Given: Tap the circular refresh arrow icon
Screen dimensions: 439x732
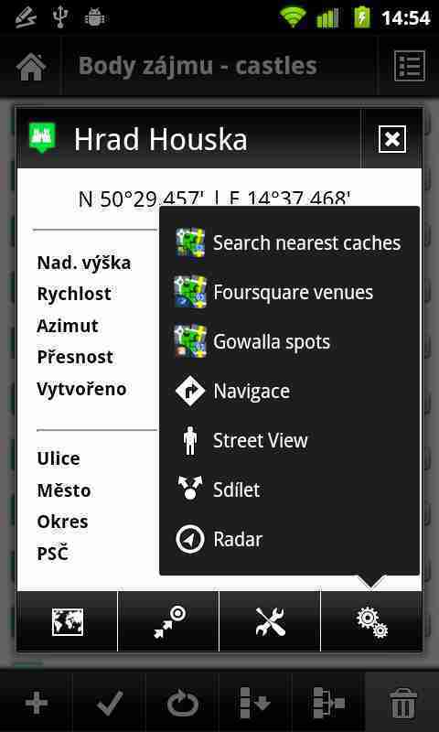Looking at the screenshot, I should click(182, 703).
